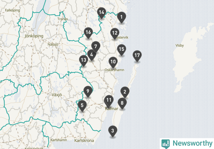Open the Newsworthy logo link
214x149 pixels.
point(187,144)
